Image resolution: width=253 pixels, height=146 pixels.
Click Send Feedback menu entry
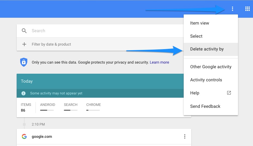[x=205, y=106]
